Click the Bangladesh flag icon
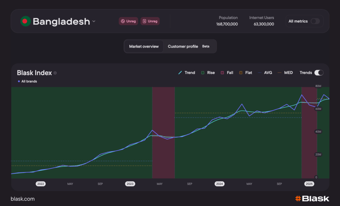 pos(25,21)
